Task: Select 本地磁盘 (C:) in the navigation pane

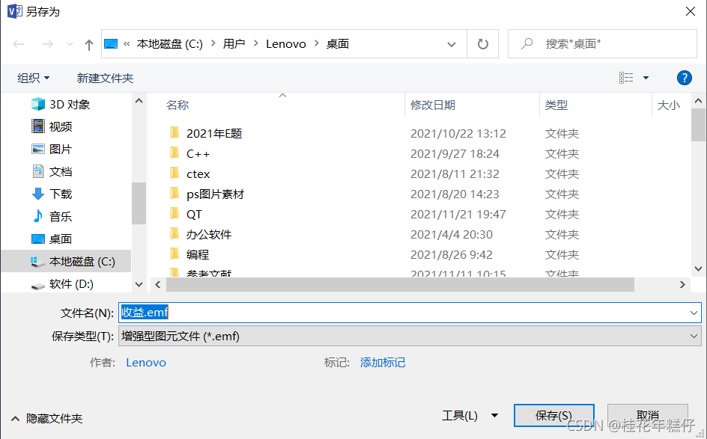Action: (82, 262)
